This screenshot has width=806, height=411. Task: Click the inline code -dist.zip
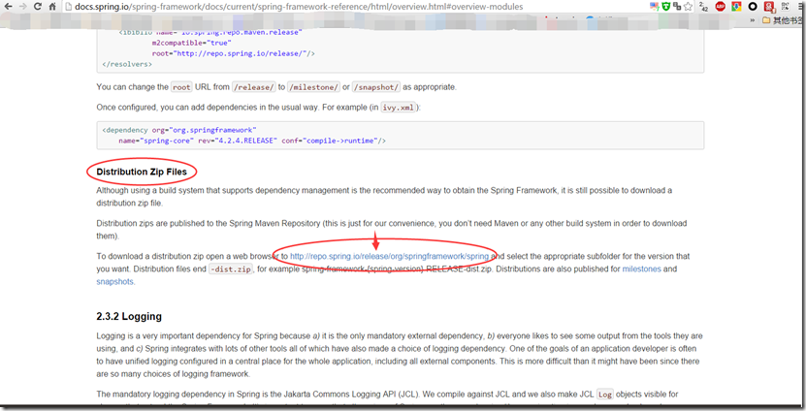[x=231, y=269]
